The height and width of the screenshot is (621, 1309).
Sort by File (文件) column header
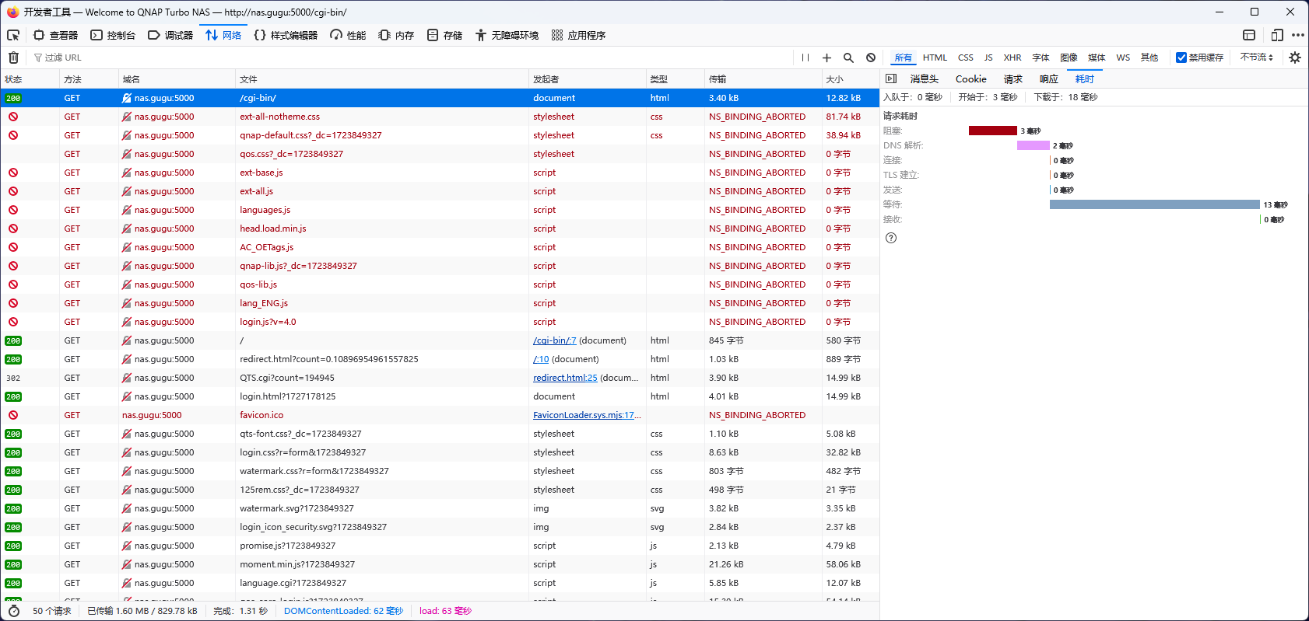click(381, 79)
